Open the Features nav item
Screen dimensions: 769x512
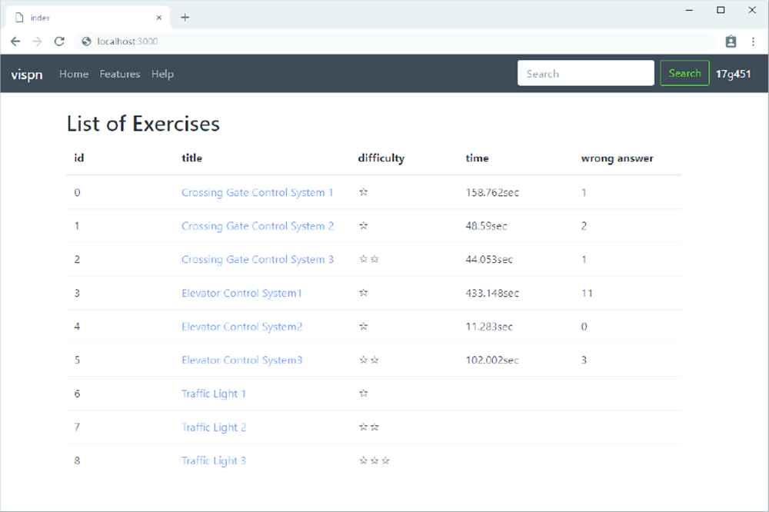pos(120,75)
